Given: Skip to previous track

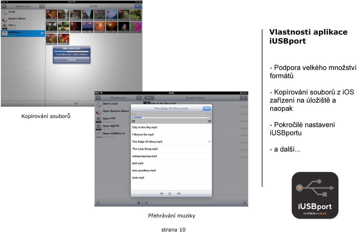Looking at the screenshot, I should 162,194.
